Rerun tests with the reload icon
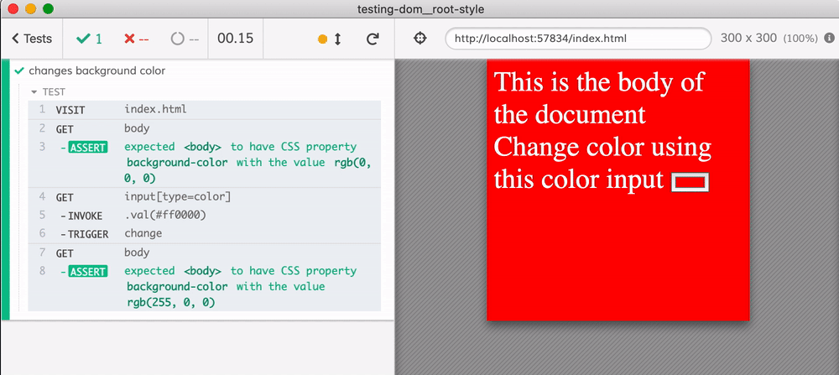 point(373,39)
